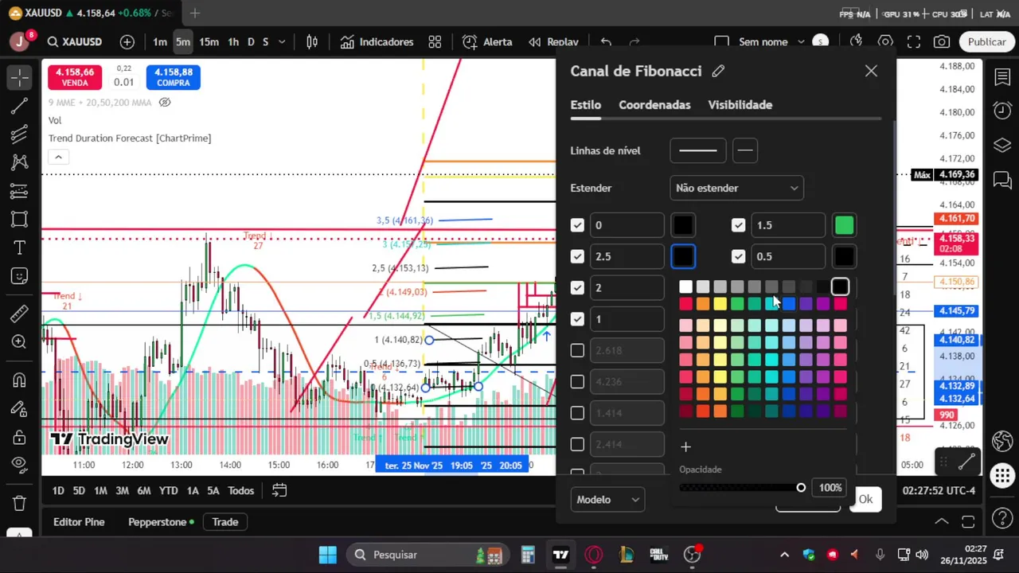Viewport: 1019px width, 573px height.
Task: Open the Indicadores menu
Action: pyautogui.click(x=377, y=41)
